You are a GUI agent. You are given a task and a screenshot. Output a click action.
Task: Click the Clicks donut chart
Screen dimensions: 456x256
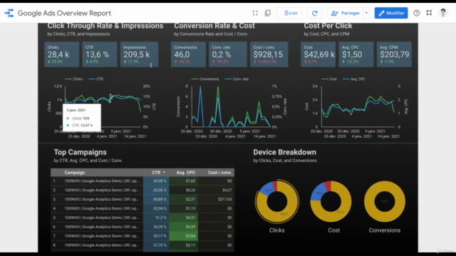277,201
